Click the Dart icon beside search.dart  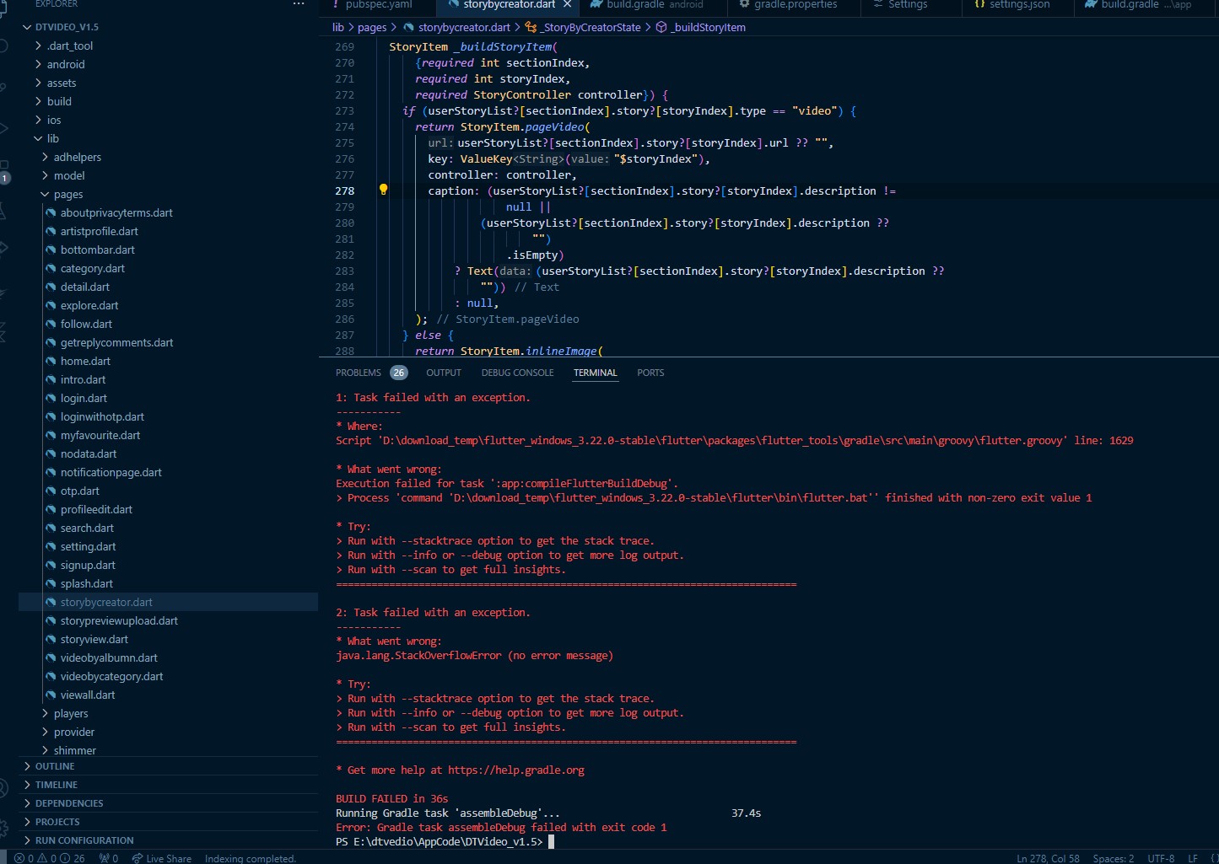point(51,528)
